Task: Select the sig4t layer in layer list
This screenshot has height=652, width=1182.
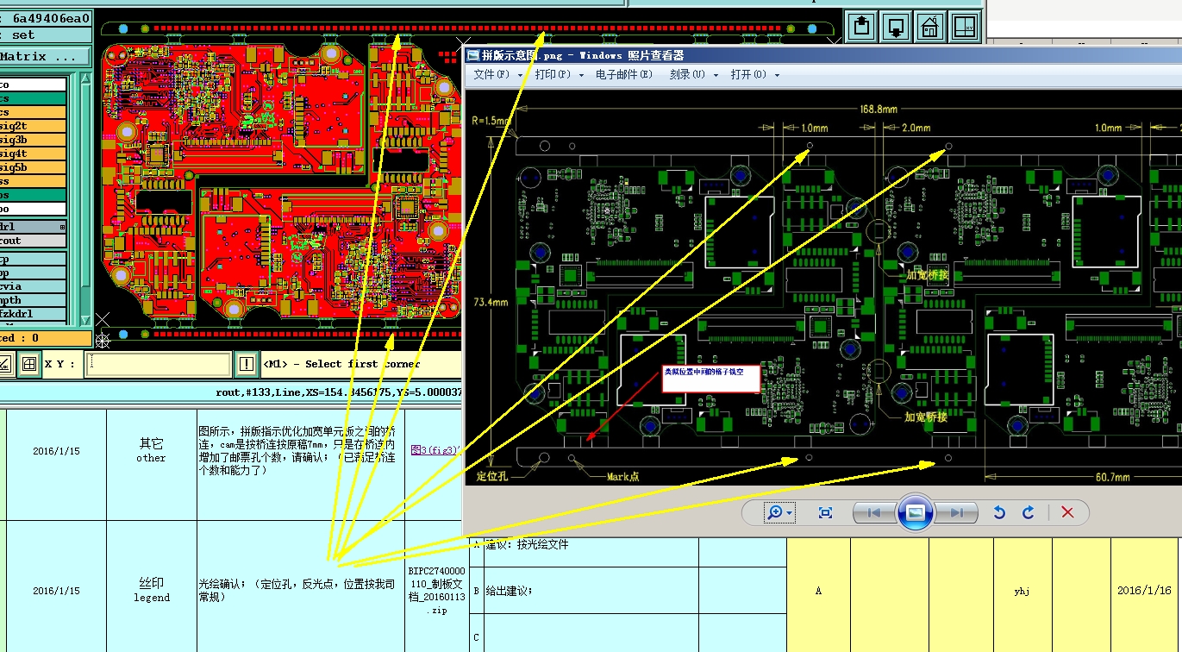Action: [33, 154]
